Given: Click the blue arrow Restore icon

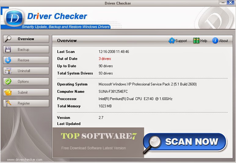Looking at the screenshot, I should (8, 60).
